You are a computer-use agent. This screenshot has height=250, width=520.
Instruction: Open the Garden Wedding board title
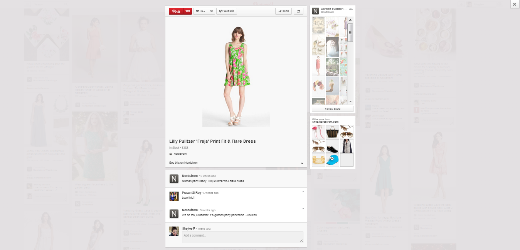point(334,9)
